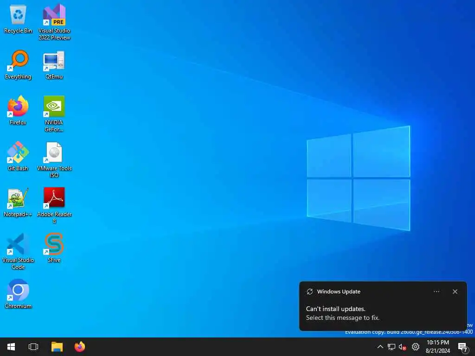
Task: Launch Firefox from the taskbar
Action: (80, 347)
